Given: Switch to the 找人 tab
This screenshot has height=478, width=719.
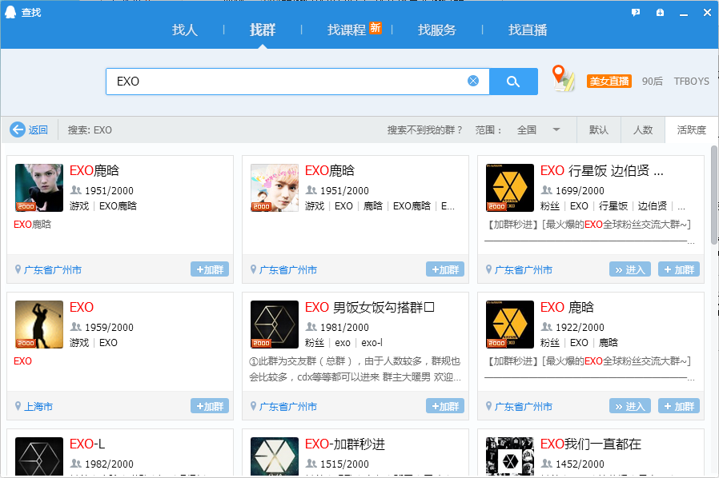Looking at the screenshot, I should [184, 30].
